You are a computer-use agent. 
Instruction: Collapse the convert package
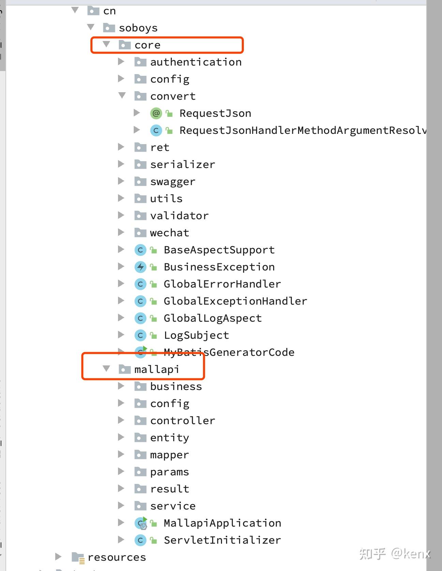click(122, 96)
